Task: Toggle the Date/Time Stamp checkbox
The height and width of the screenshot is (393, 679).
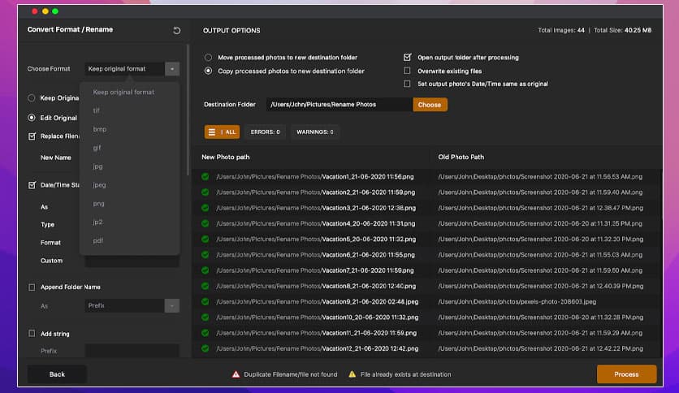Action: click(32, 185)
